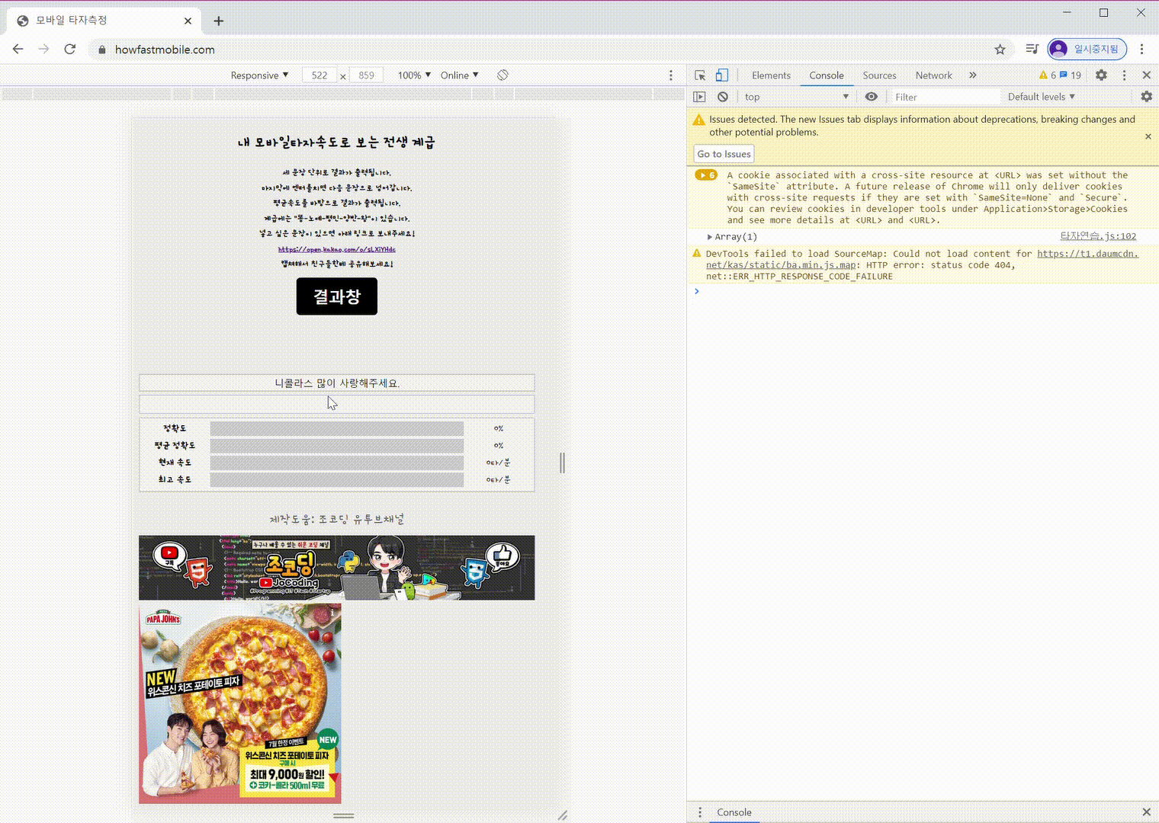Click the warnings count indicator 6
Screen dimensions: 1159x823
1048,75
